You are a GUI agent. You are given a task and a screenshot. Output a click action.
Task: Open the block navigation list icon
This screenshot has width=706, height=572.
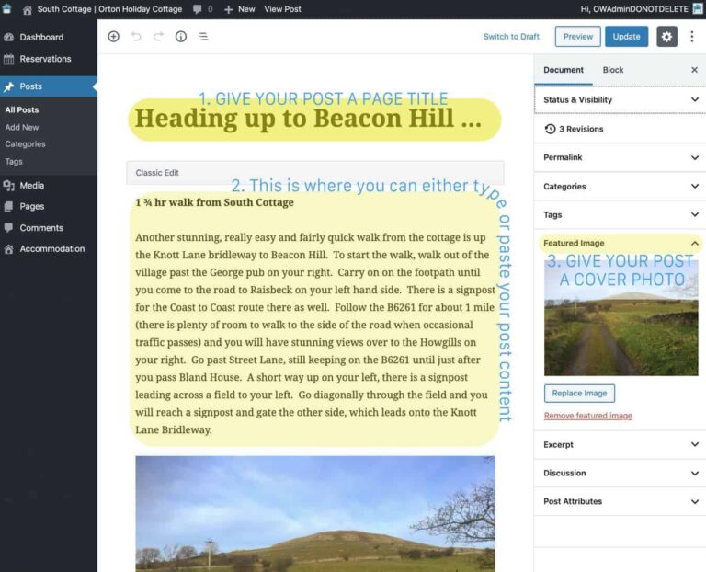click(x=203, y=37)
